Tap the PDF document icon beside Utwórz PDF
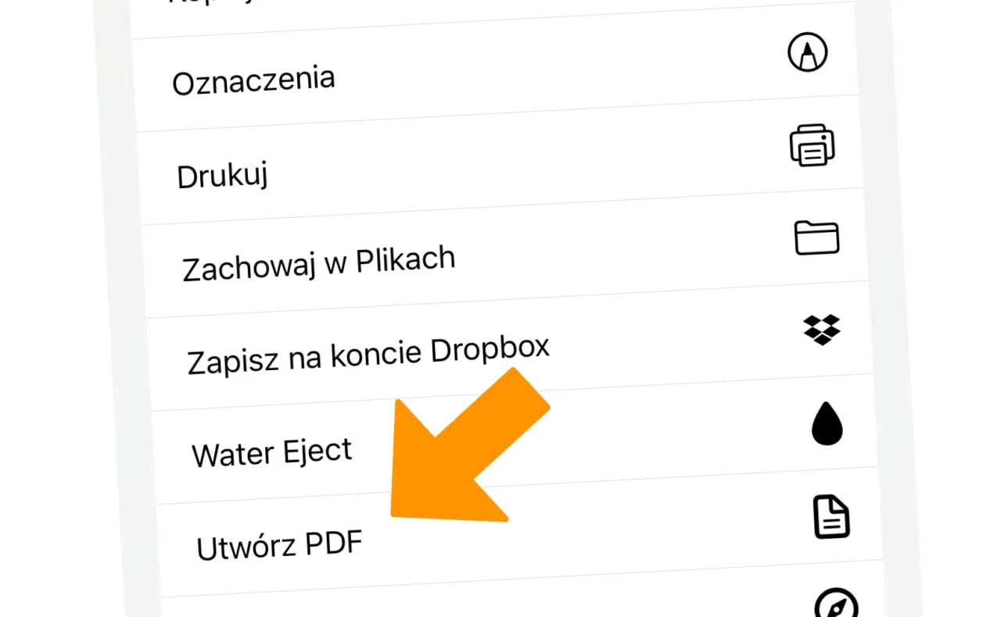Screen dimensions: 1001x617 831,517
